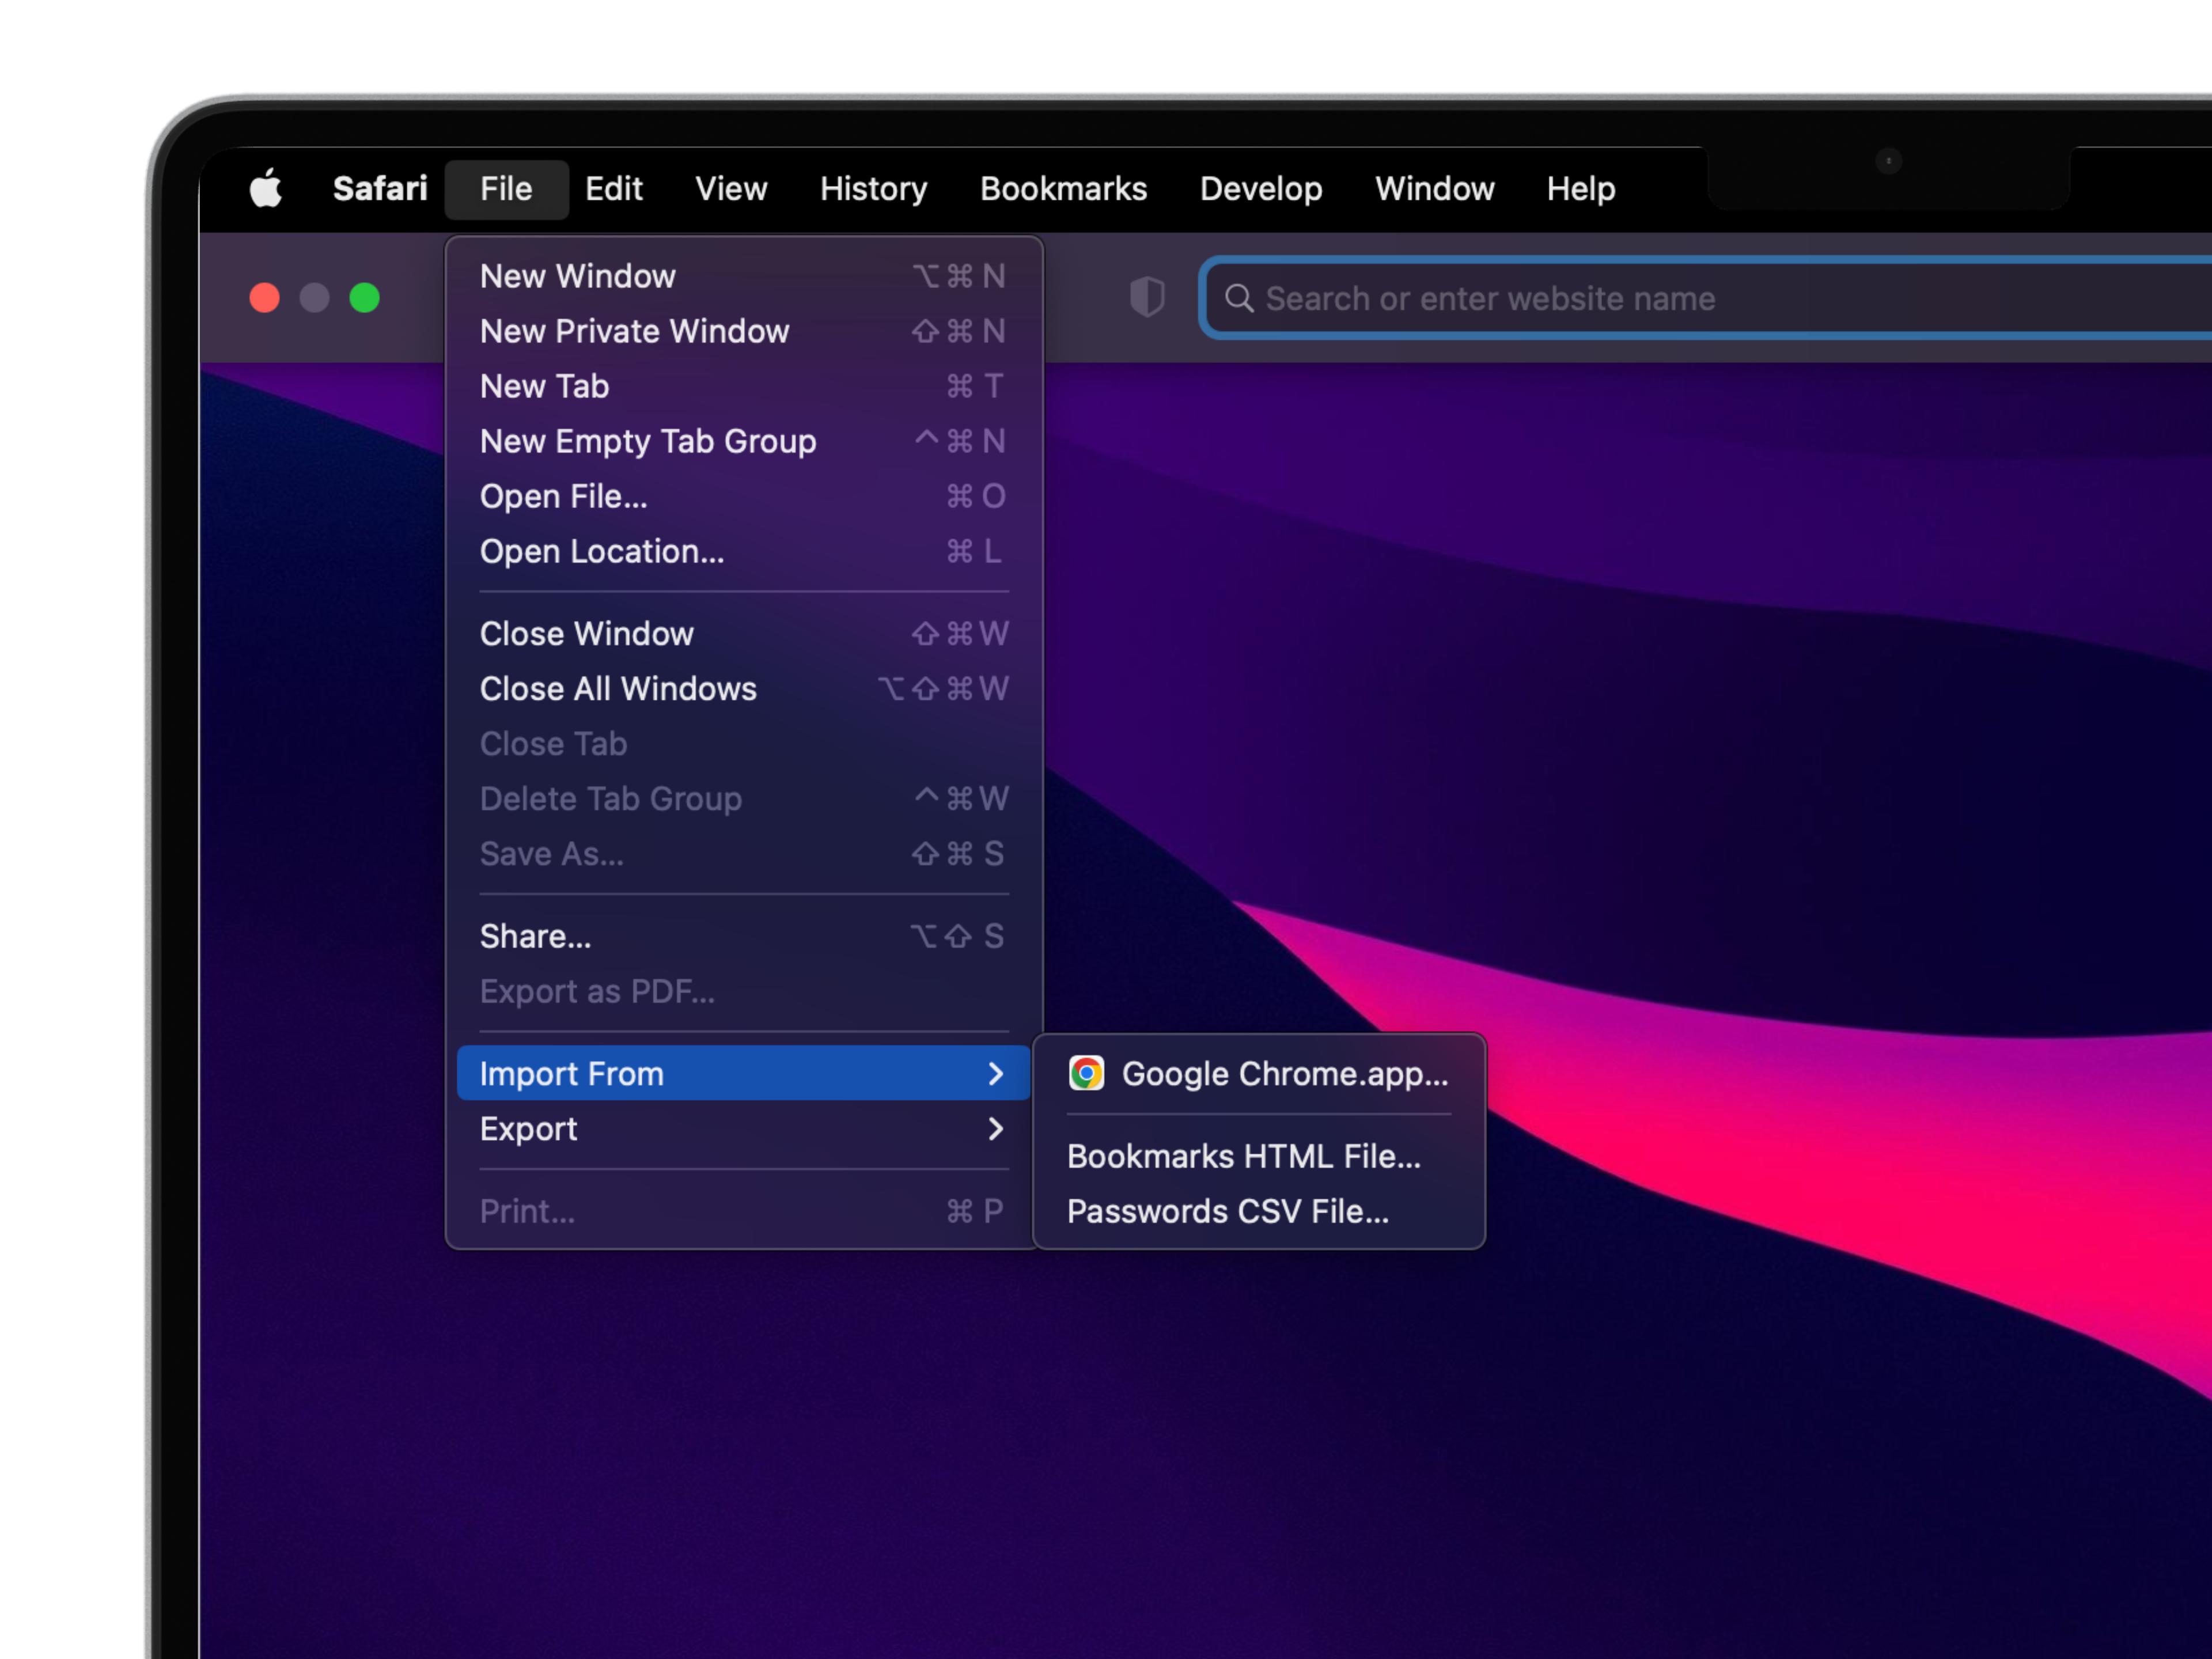This screenshot has width=2212, height=1659.
Task: Click the red close window button
Action: (265, 298)
